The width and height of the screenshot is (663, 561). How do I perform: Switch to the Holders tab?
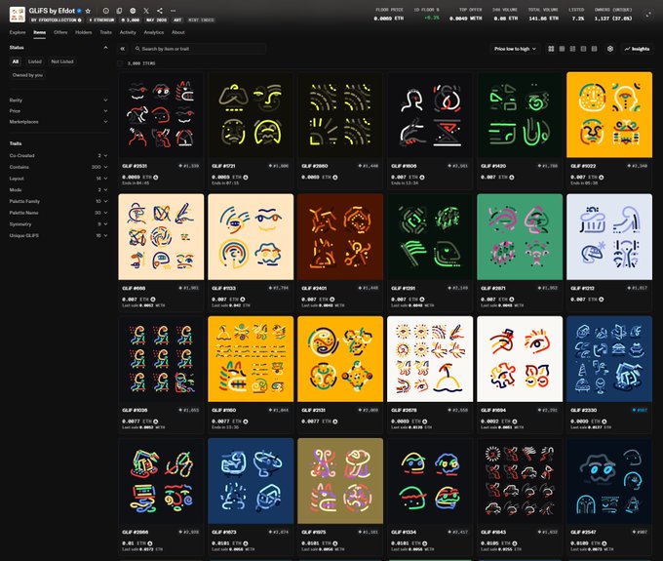[83, 32]
